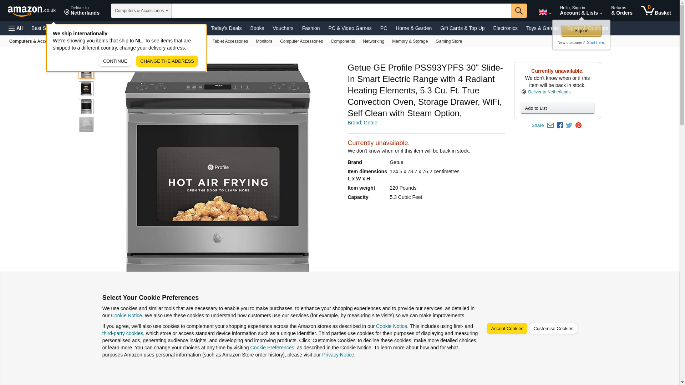Expand Account & Lists menu
This screenshot has width=685, height=385.
pyautogui.click(x=581, y=11)
